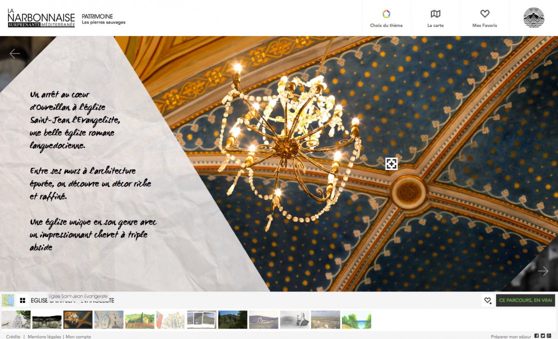Open Mentions légales link
This screenshot has height=339, width=558.
click(x=43, y=336)
